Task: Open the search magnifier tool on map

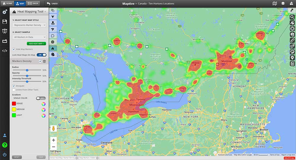Action: [292, 17]
